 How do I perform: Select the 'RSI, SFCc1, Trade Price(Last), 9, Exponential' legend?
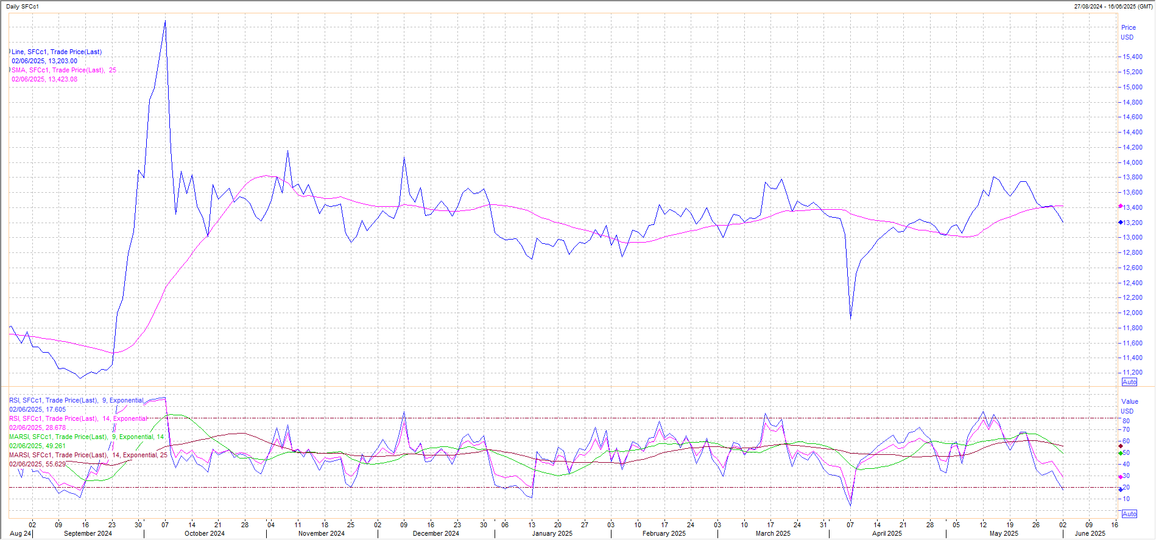coord(76,401)
